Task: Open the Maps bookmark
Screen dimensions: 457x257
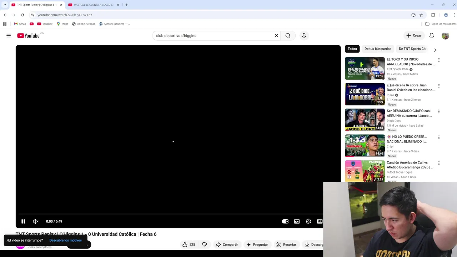Action: (x=62, y=24)
